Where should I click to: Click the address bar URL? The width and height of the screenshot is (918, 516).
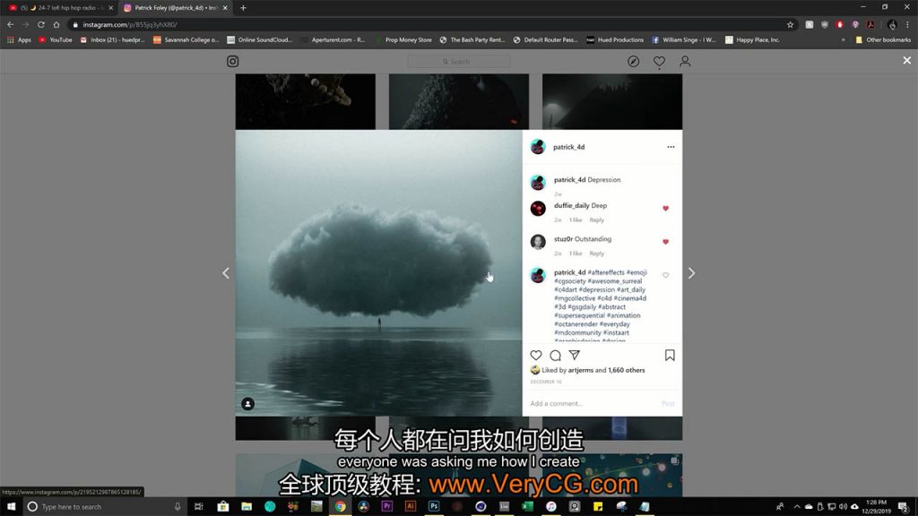(129, 24)
